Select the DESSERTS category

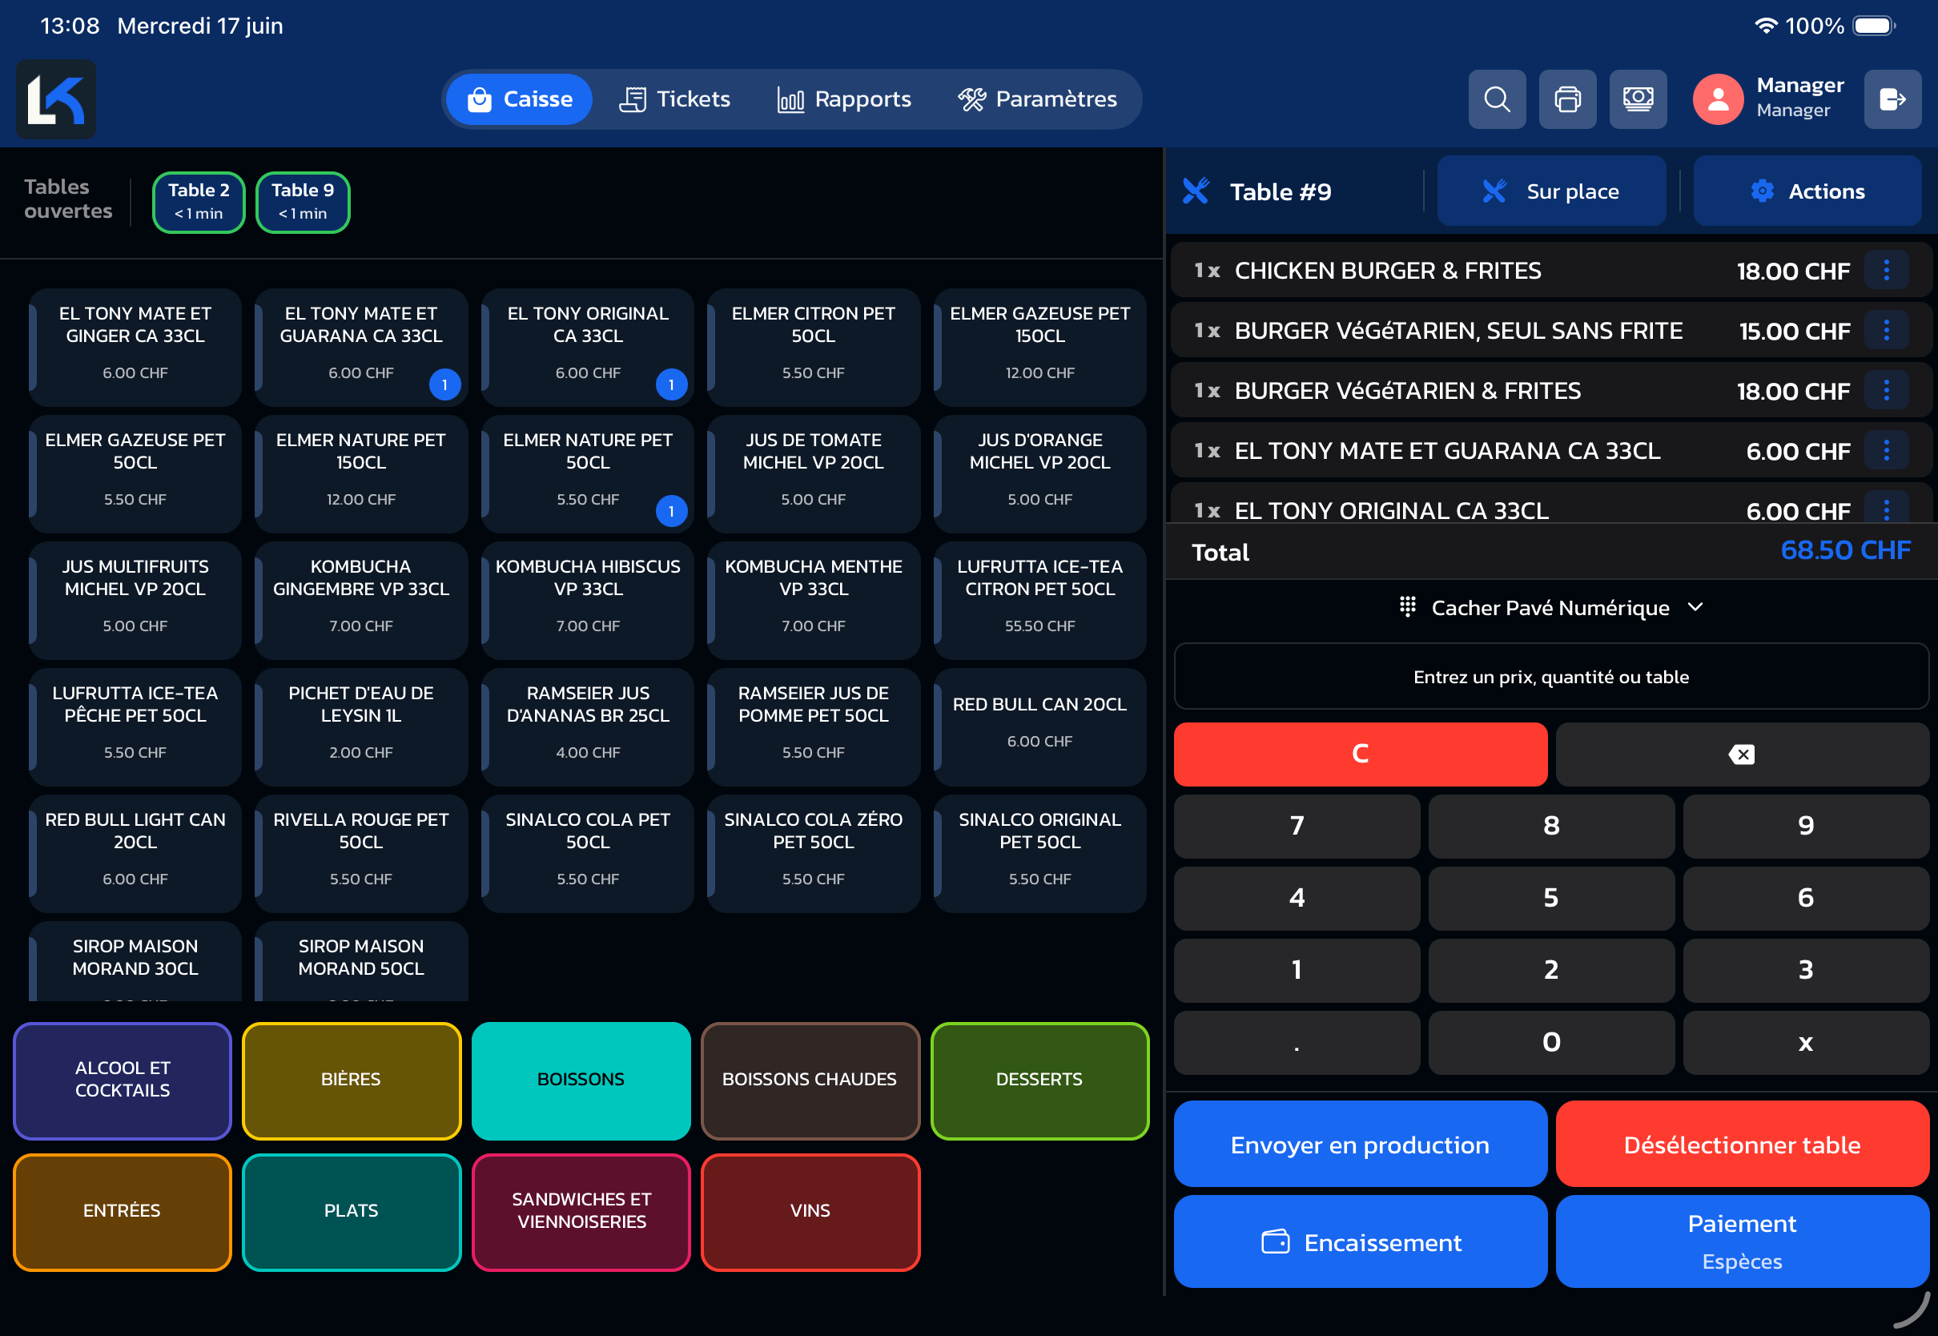(x=1039, y=1080)
